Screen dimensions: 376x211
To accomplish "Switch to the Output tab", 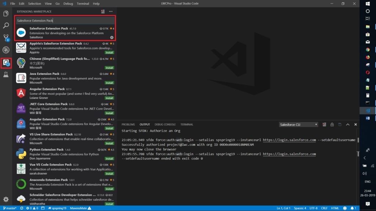I will click(145, 125).
